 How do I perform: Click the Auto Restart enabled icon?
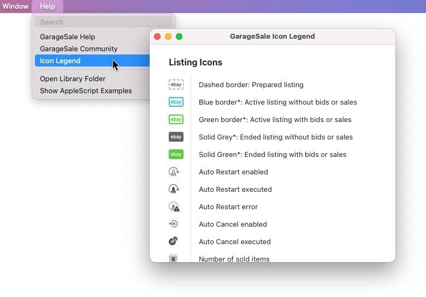coord(174,172)
